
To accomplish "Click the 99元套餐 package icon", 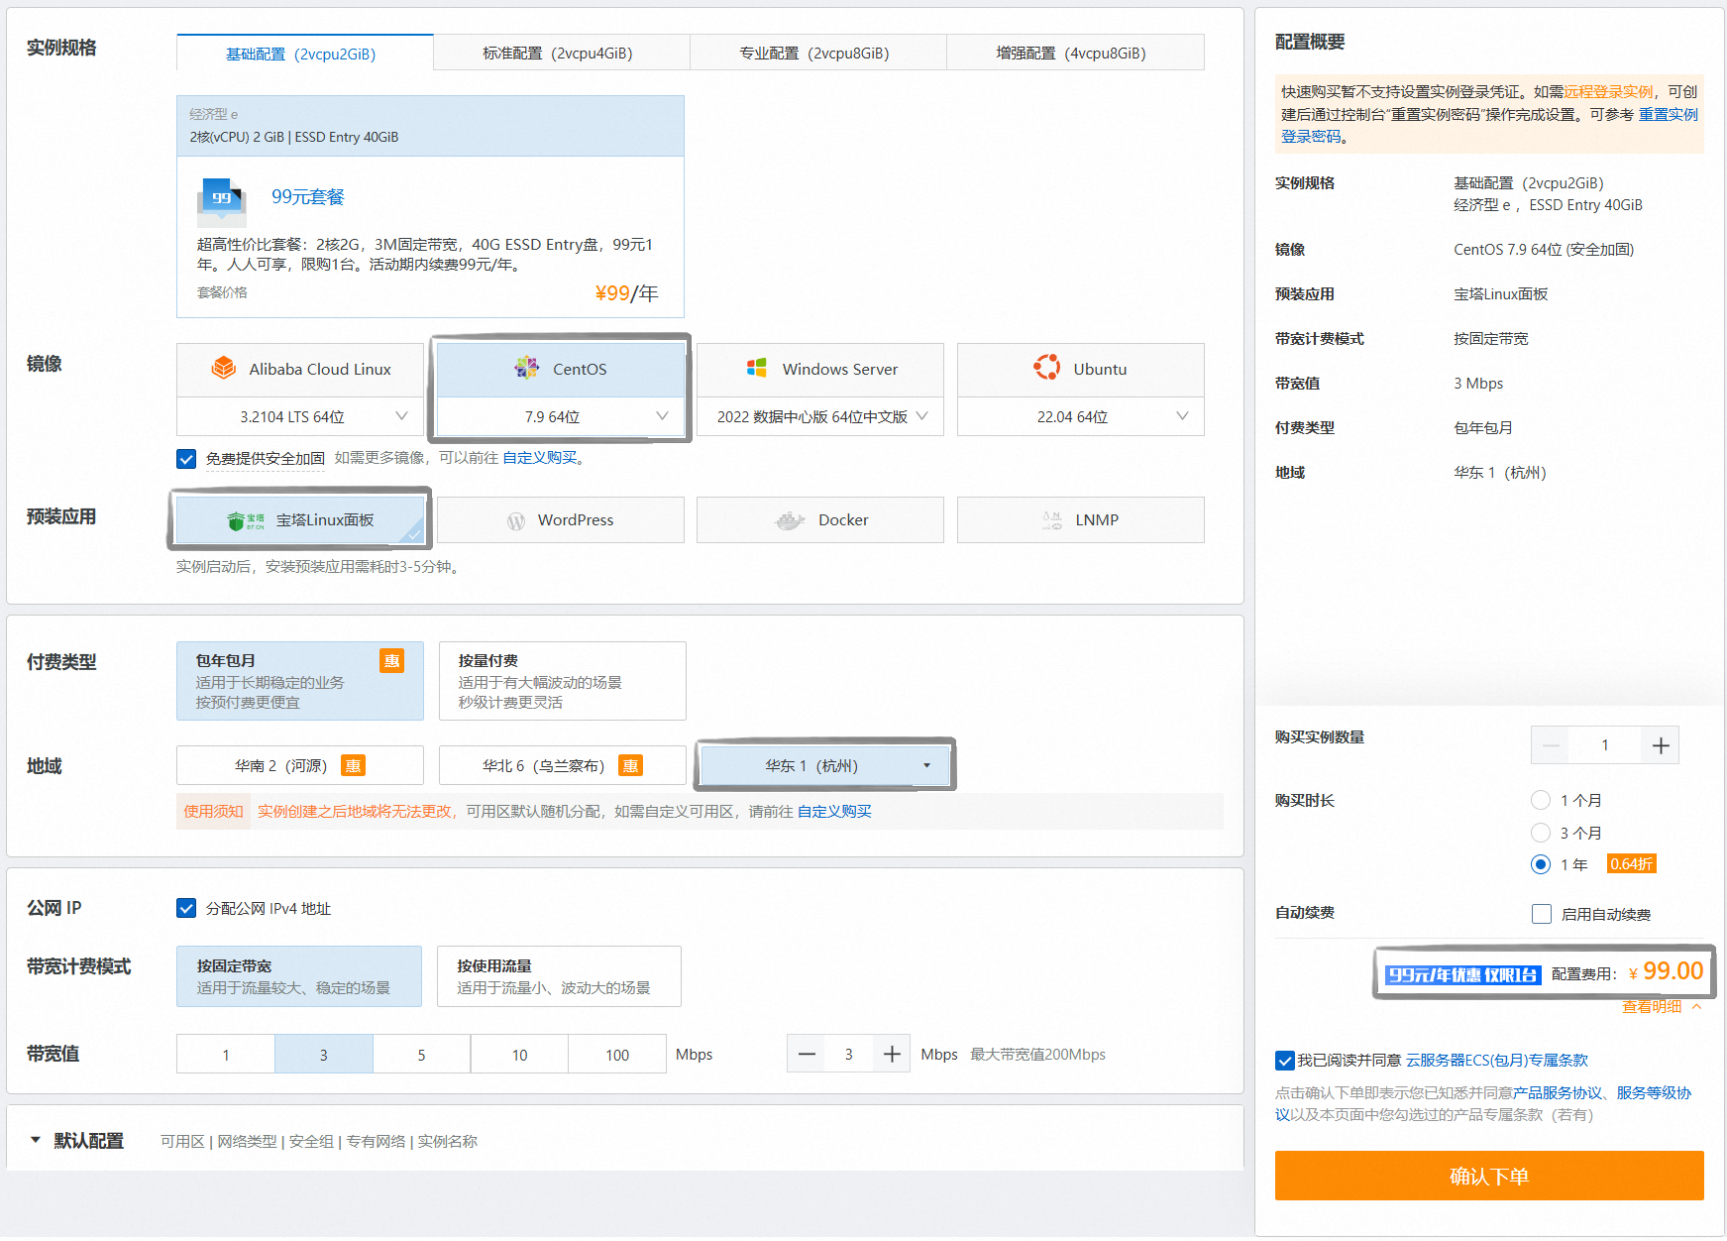I will pos(221,201).
